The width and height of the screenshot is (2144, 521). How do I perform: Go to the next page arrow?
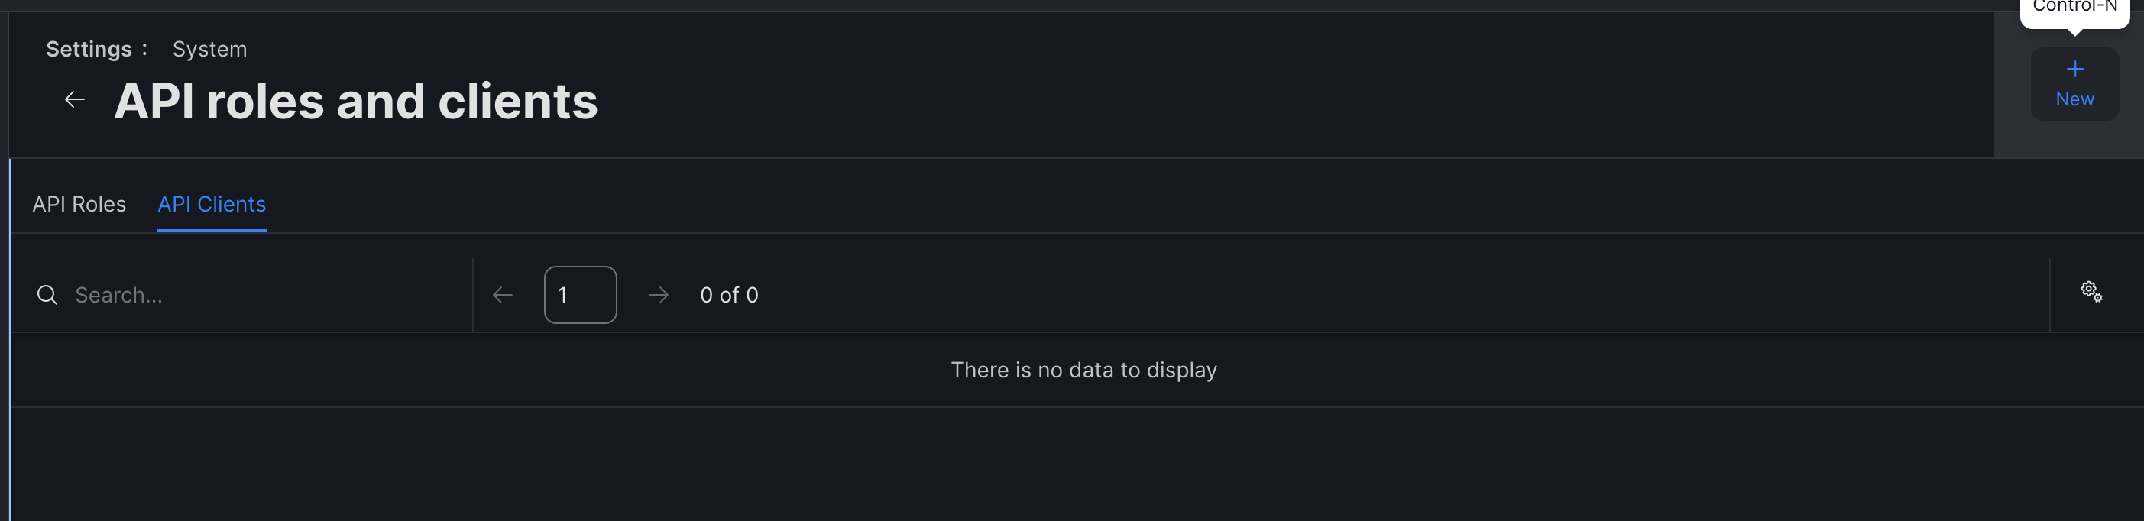coord(659,296)
